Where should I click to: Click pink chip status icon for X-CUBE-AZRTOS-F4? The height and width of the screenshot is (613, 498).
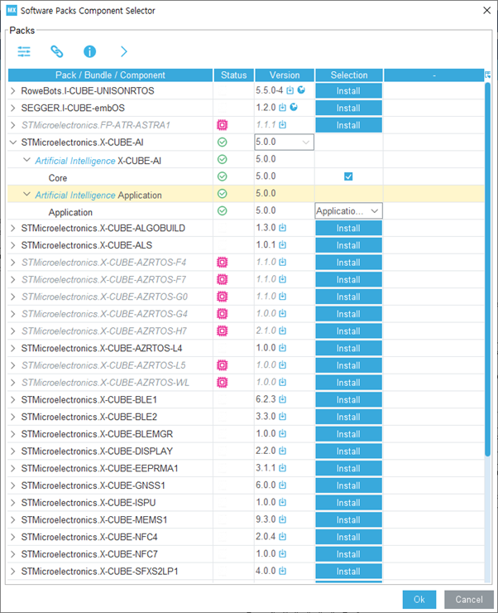click(222, 263)
